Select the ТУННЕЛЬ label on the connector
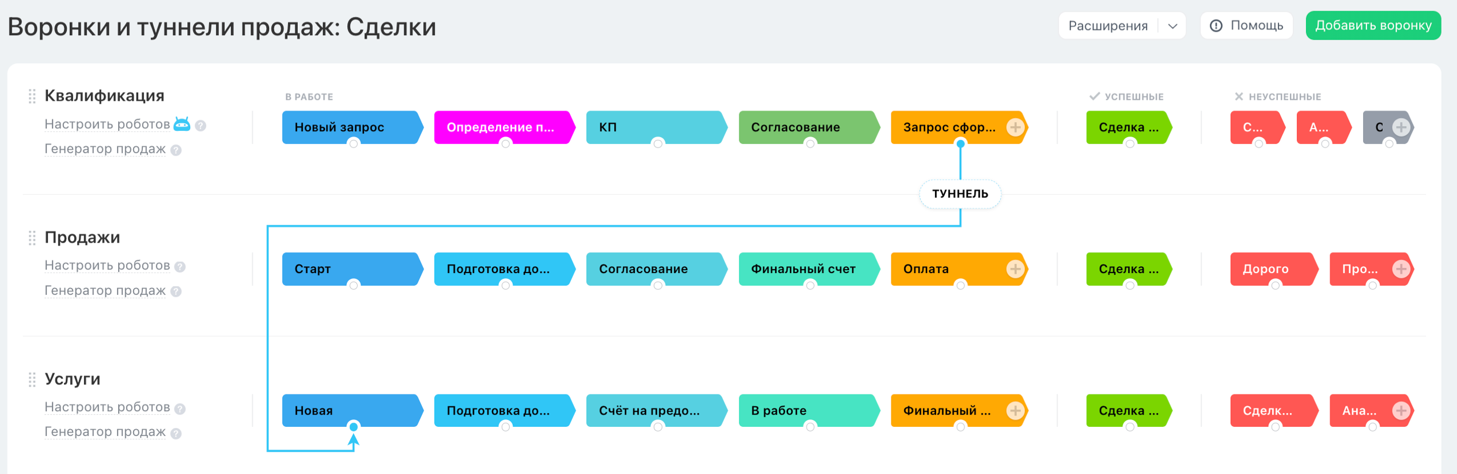The height and width of the screenshot is (474, 1457). tap(960, 194)
